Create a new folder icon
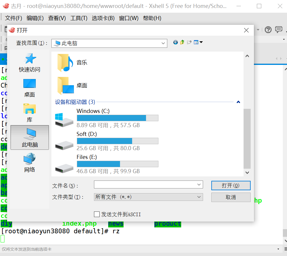The image size is (287, 256). [x=189, y=42]
